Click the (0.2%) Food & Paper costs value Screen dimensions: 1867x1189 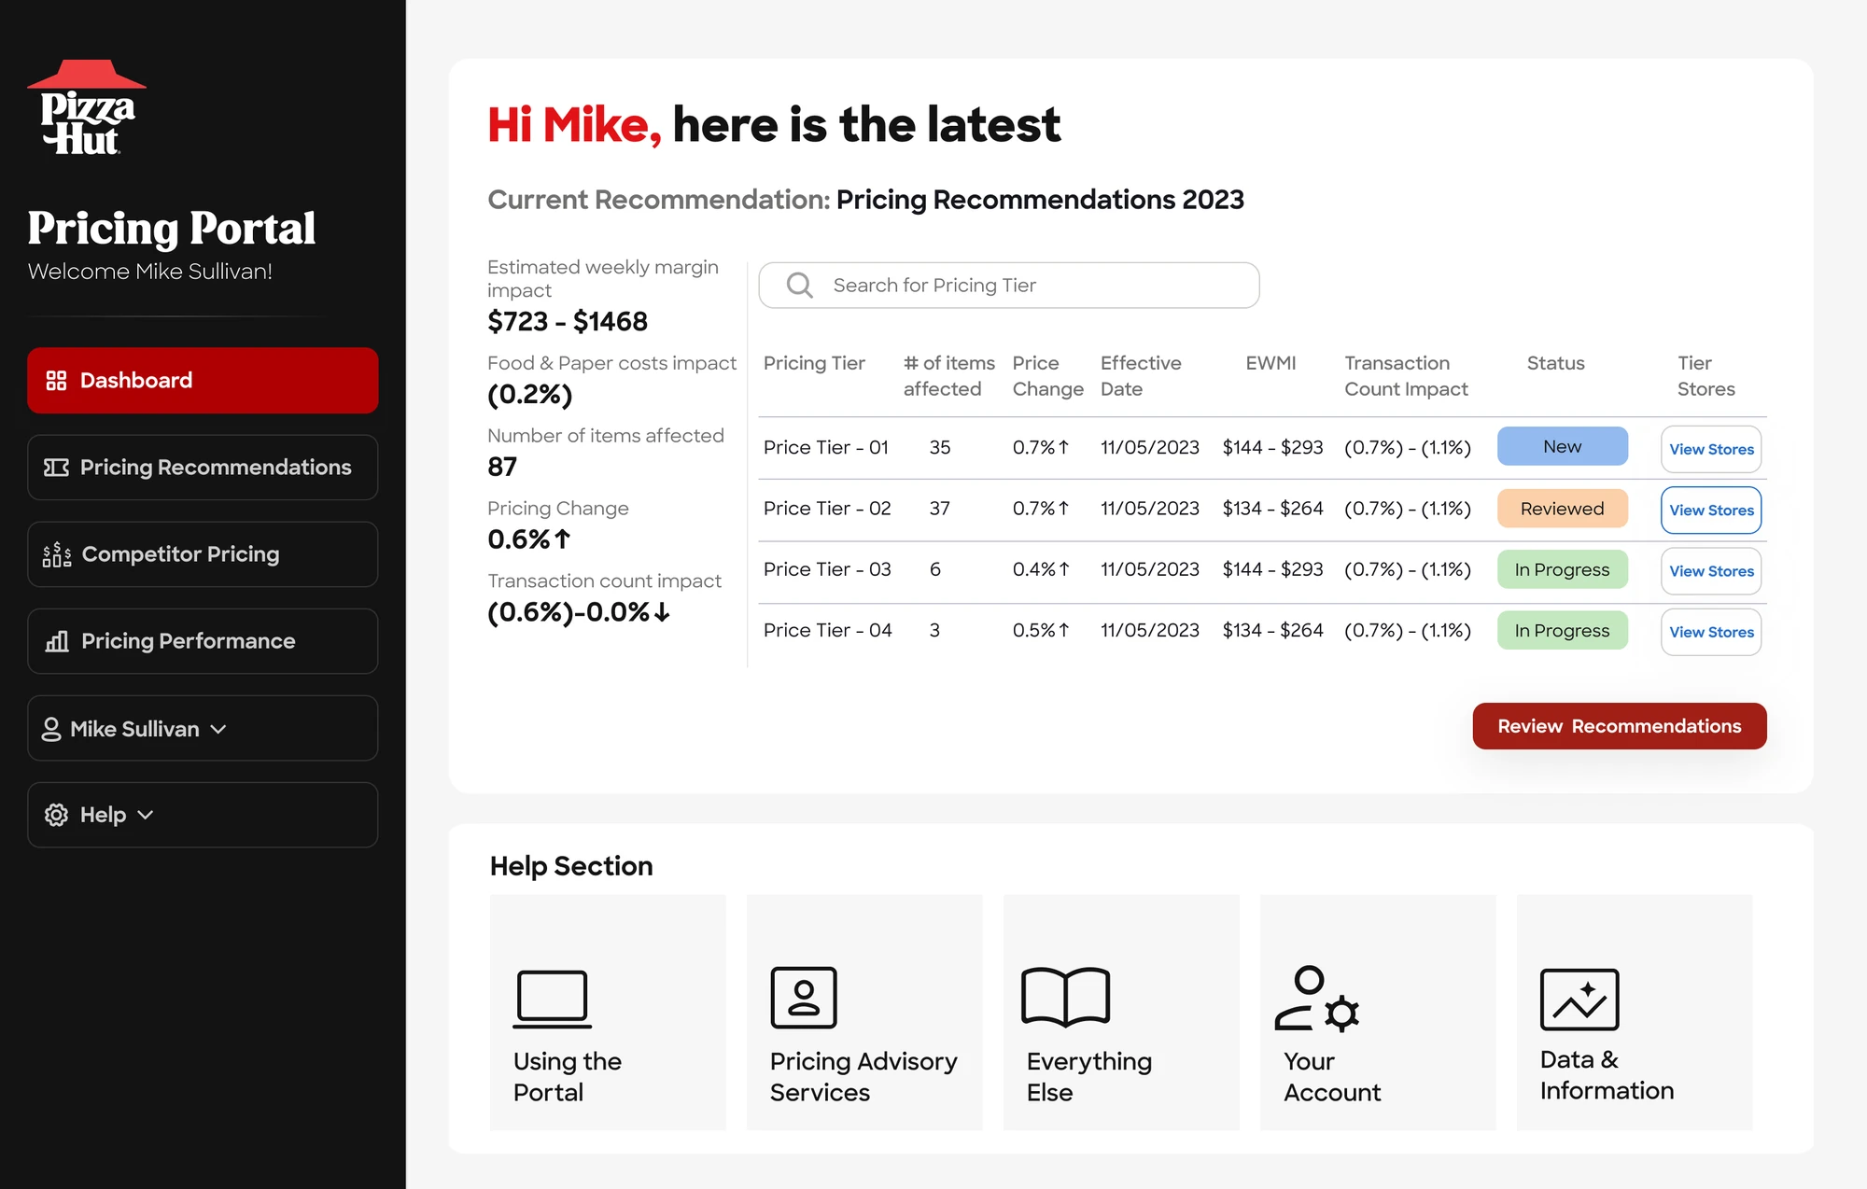tap(530, 395)
